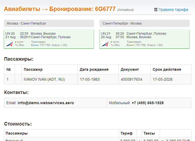
Task: Click Москва, Внуково in first flight card
Action: point(43,34)
